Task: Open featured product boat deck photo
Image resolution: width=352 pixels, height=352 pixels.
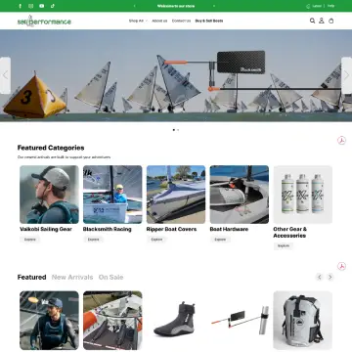Action: coord(112,321)
